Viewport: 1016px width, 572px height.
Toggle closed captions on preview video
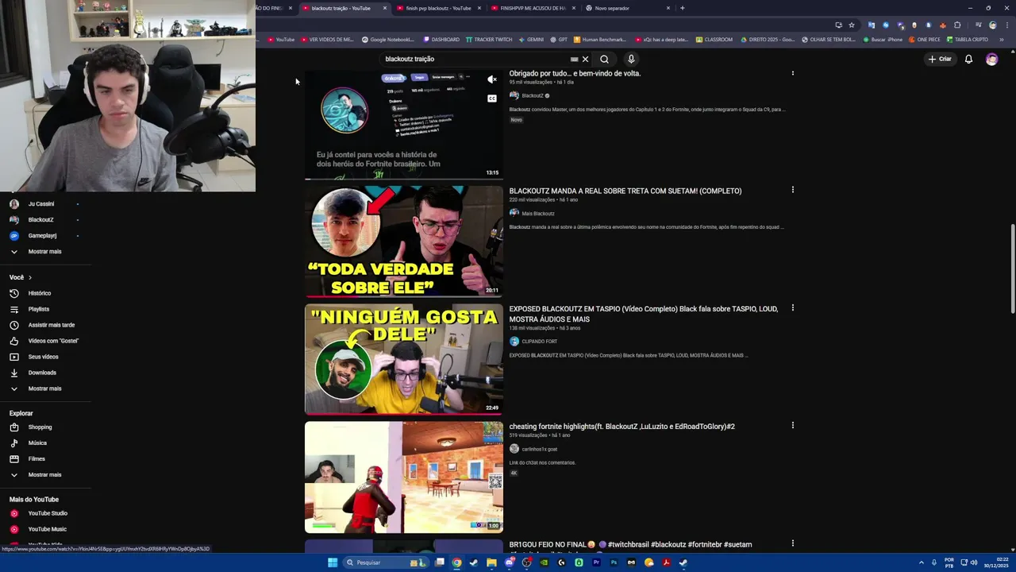(492, 99)
